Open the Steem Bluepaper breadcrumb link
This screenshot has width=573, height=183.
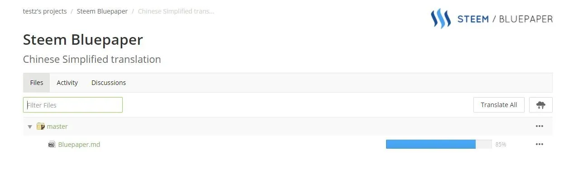[x=102, y=11]
